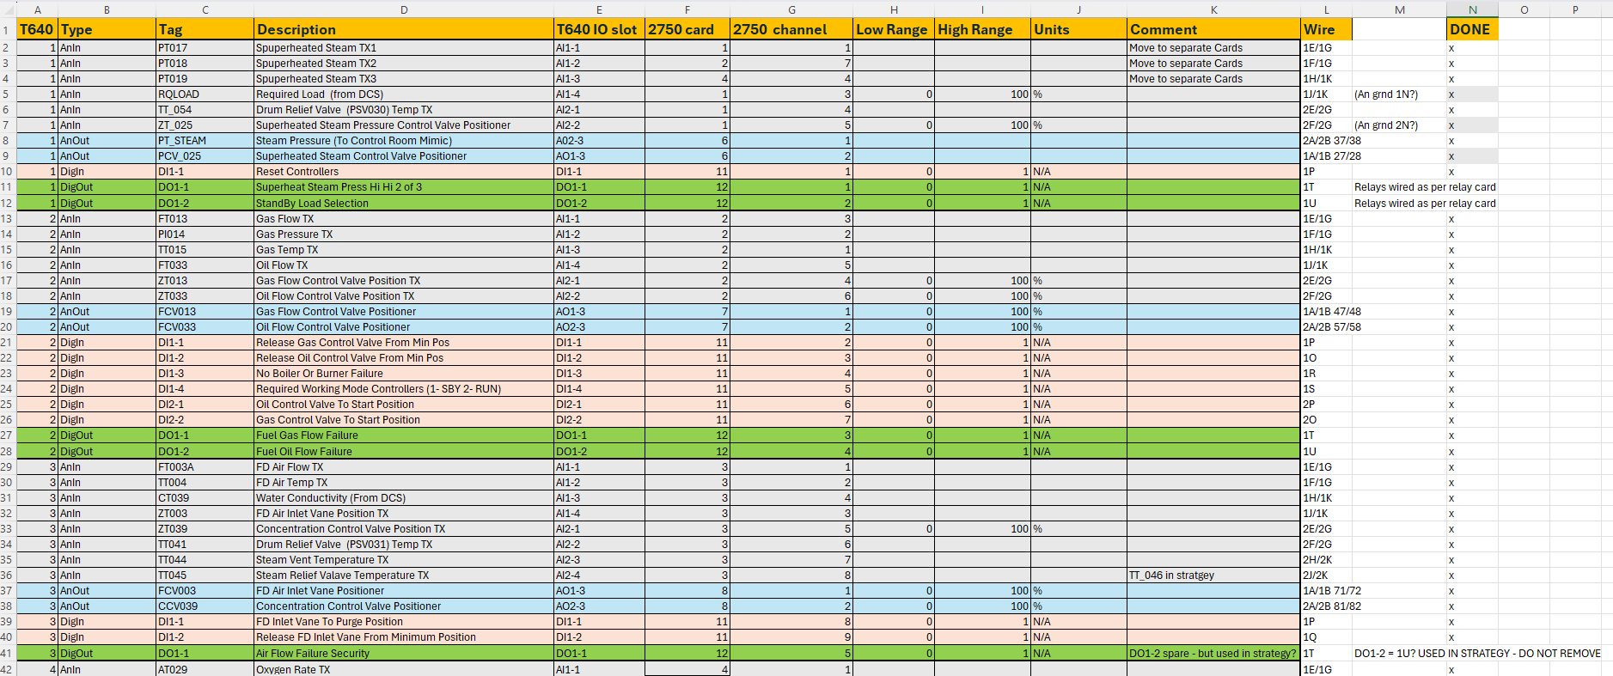Select the (An grnd 1N?) note cell

pos(1398,94)
